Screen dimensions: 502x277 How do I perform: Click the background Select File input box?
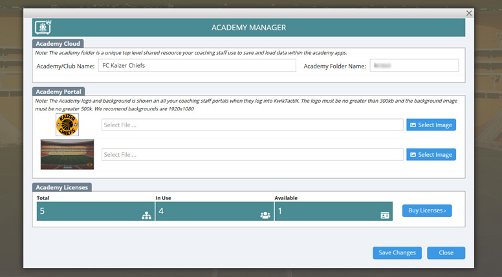pos(252,154)
